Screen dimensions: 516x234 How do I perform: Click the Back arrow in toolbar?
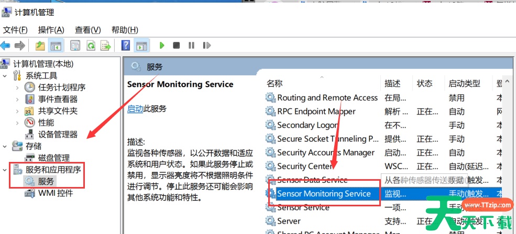[6, 45]
